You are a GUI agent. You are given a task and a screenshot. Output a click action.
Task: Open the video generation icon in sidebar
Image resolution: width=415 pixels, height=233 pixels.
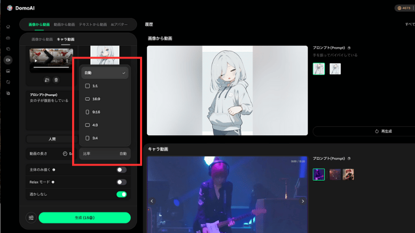tap(8, 60)
